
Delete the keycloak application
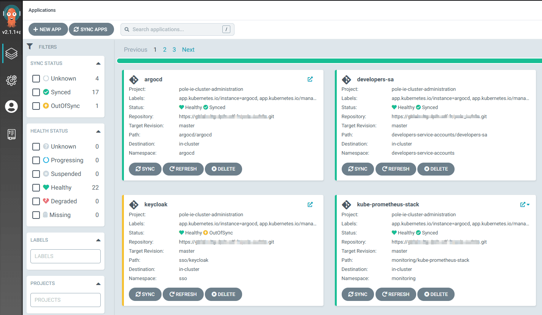point(223,294)
